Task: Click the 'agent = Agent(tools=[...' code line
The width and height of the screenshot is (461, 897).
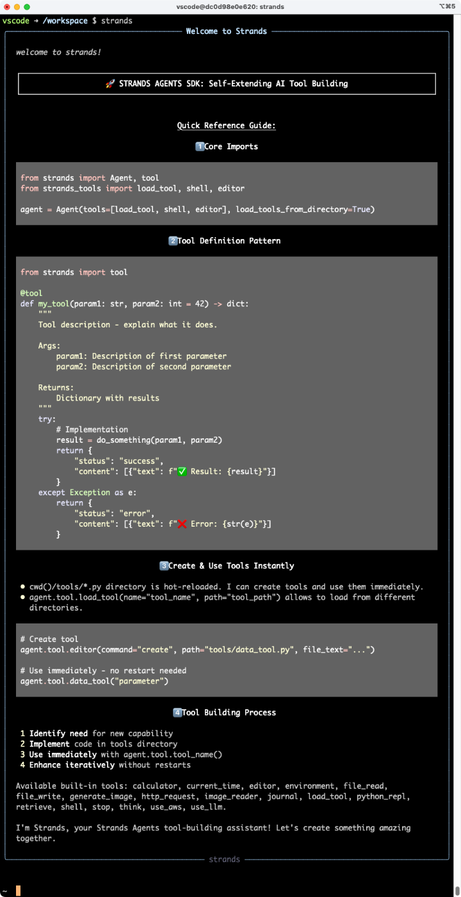Action: (x=197, y=210)
